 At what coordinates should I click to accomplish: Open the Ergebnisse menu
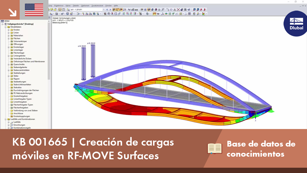(x=59, y=6)
